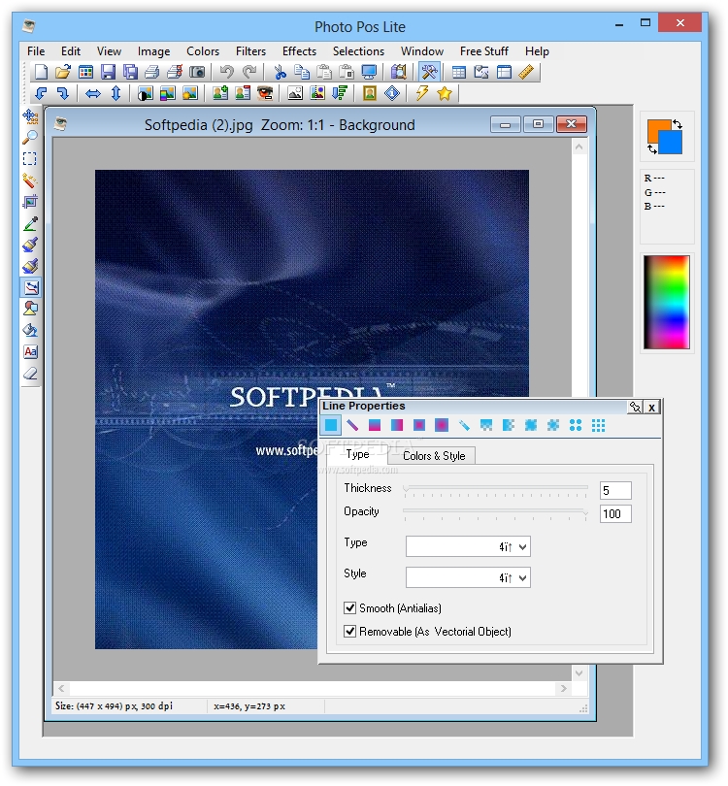
Task: Click the orange foreground color swatch
Action: (657, 129)
